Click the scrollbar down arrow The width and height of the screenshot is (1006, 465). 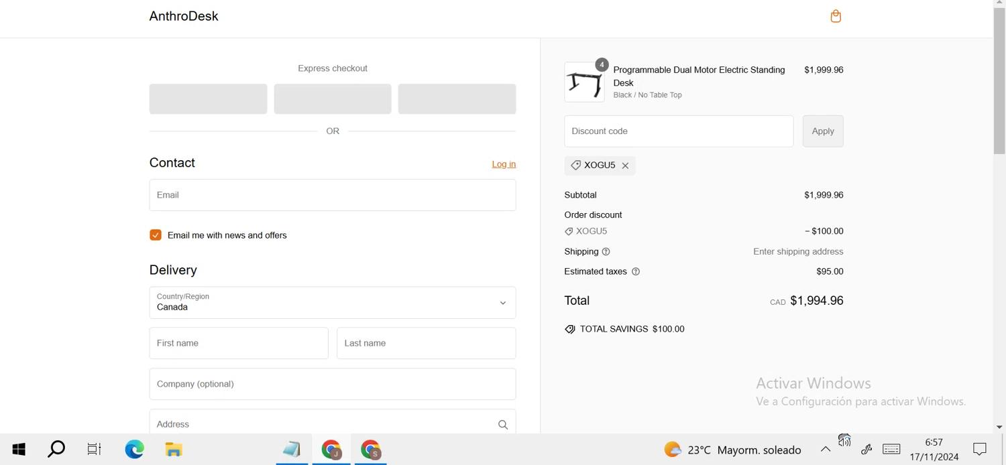pos(999,427)
